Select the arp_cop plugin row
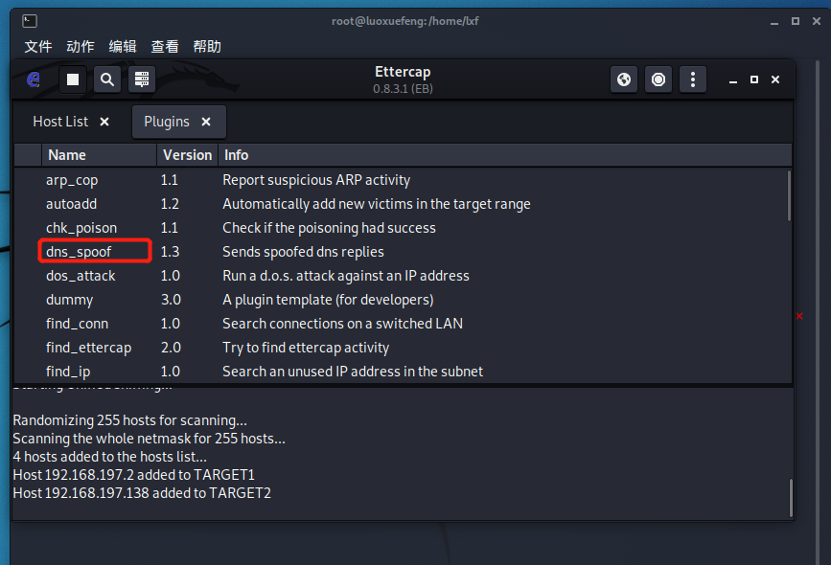 [402, 180]
